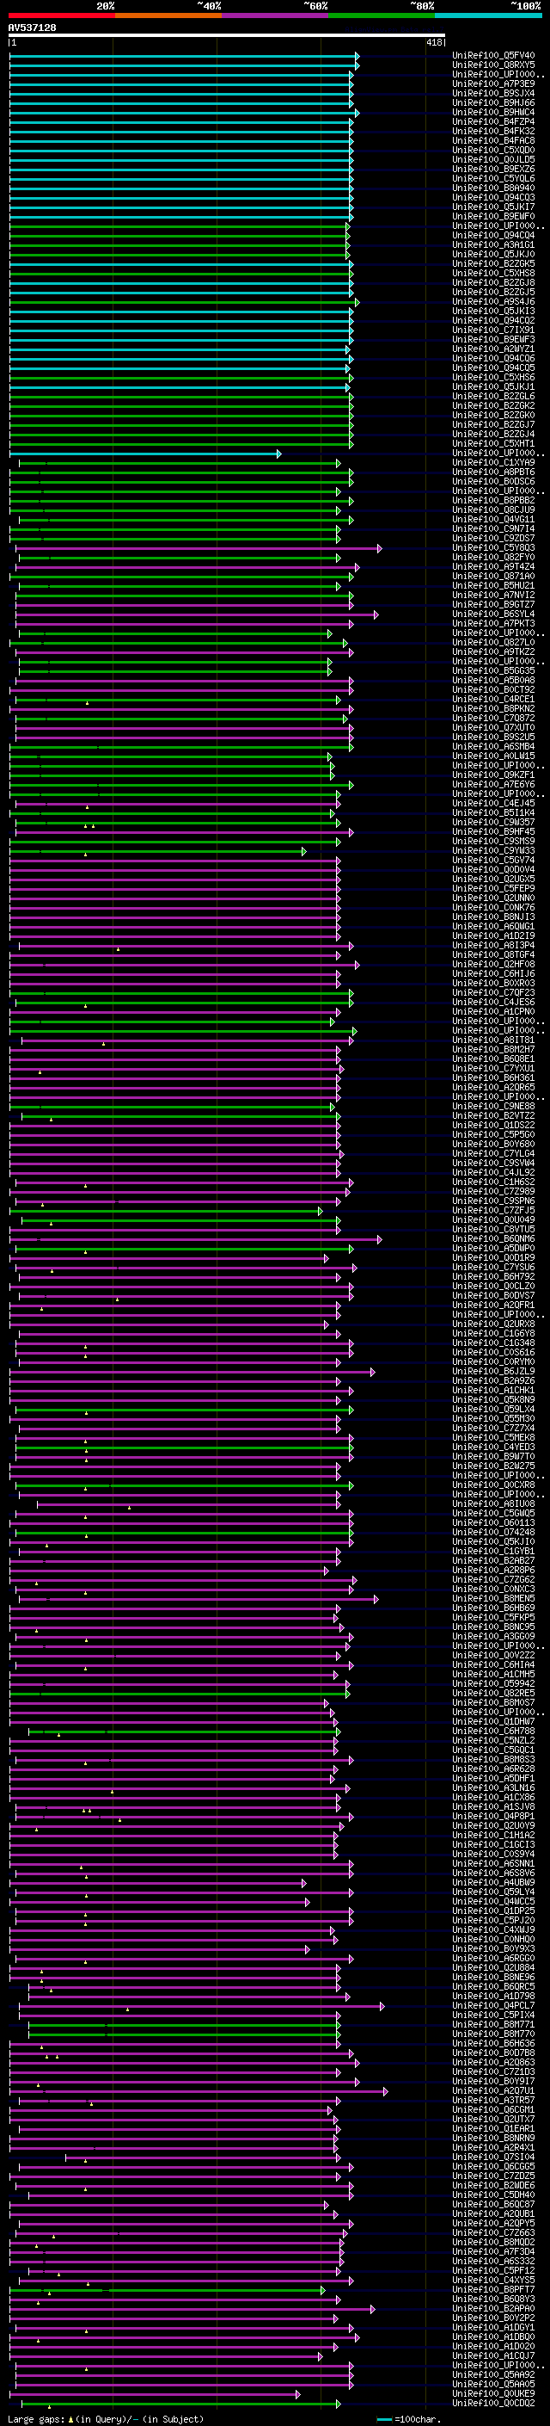The height and width of the screenshot is (2426, 550).
Task: Select label UniRef100_A3A1G1
Action: pos(493,245)
